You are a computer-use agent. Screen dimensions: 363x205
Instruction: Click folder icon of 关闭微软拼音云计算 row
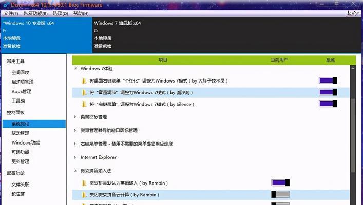[x=84, y=195]
